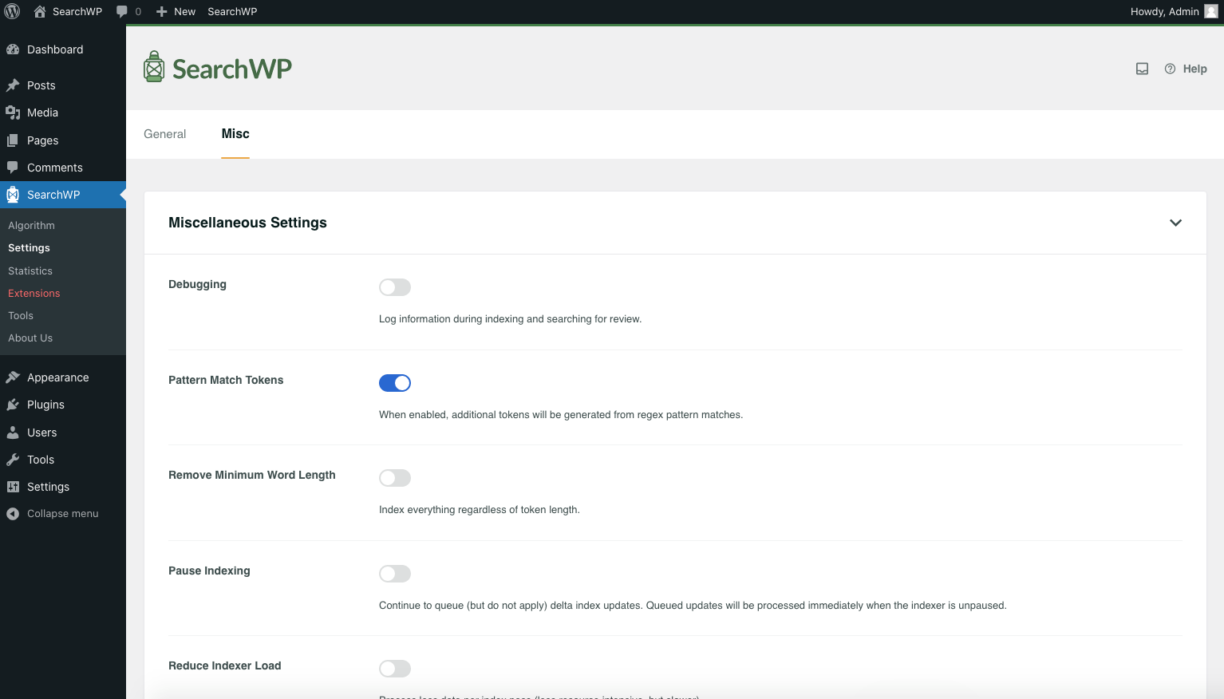
Task: Click the Media icon in sidebar
Action: (x=13, y=113)
